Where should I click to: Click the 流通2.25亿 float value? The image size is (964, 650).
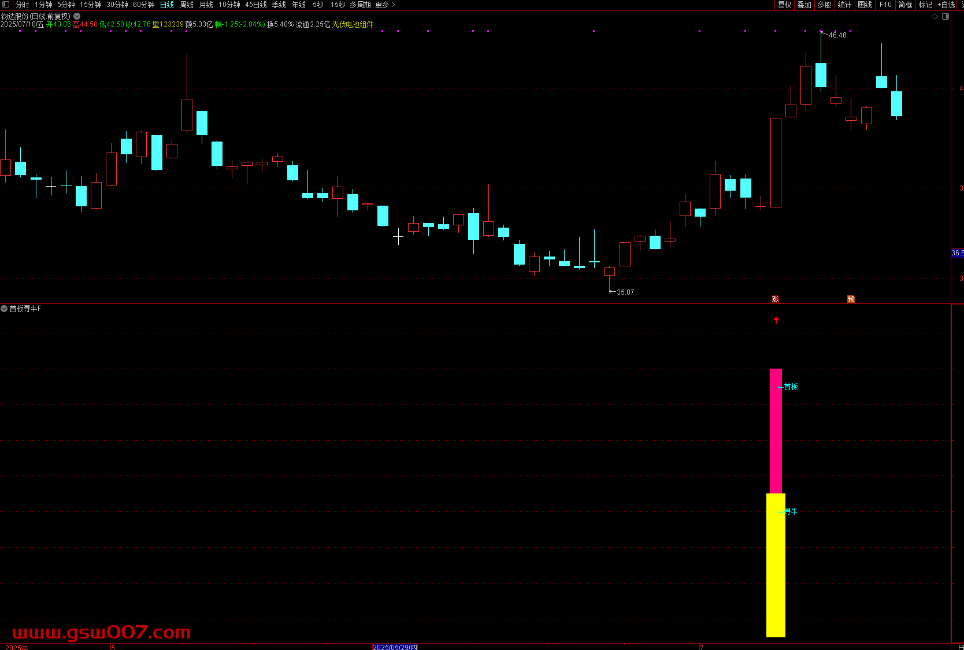(x=313, y=24)
